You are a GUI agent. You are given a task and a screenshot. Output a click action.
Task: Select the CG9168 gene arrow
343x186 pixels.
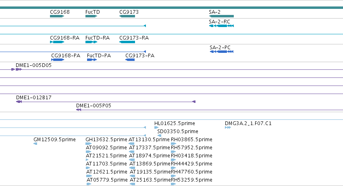click(x=57, y=16)
